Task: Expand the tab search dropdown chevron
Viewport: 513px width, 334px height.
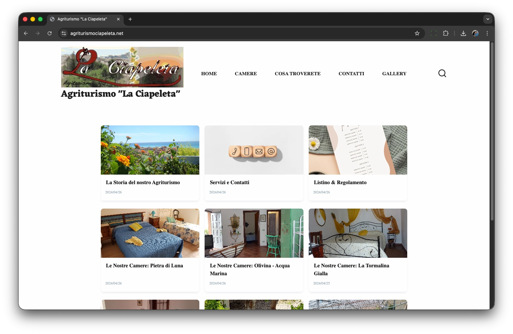Action: [x=488, y=19]
